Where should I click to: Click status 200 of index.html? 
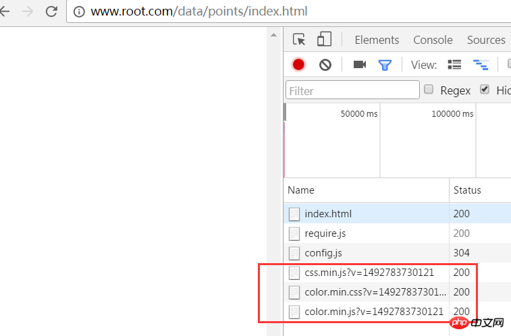tap(462, 214)
